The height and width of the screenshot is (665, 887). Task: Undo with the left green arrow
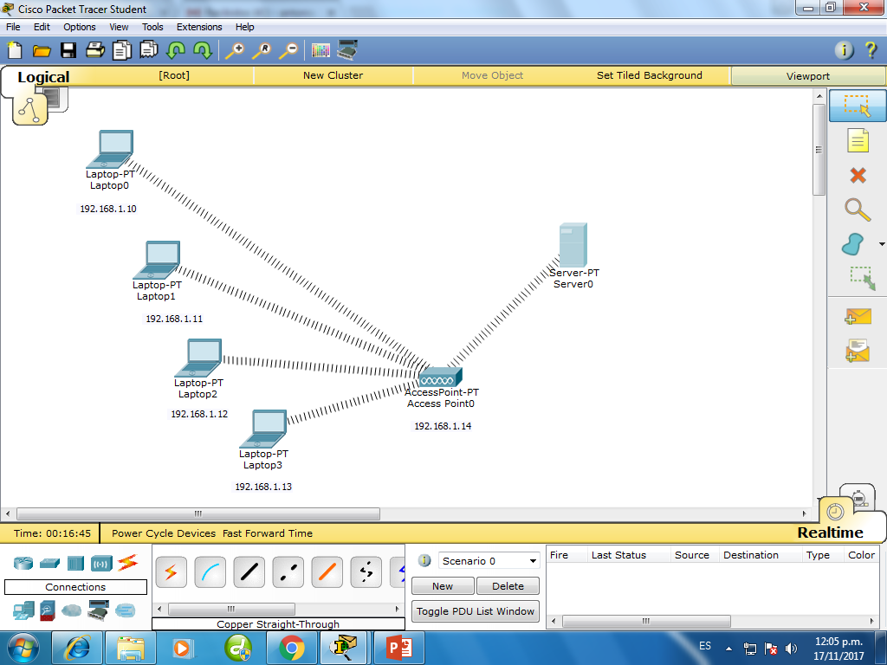tap(175, 50)
